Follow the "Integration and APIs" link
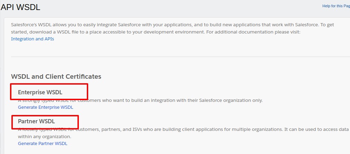Viewport: 350px width, 154px height. 33,39
